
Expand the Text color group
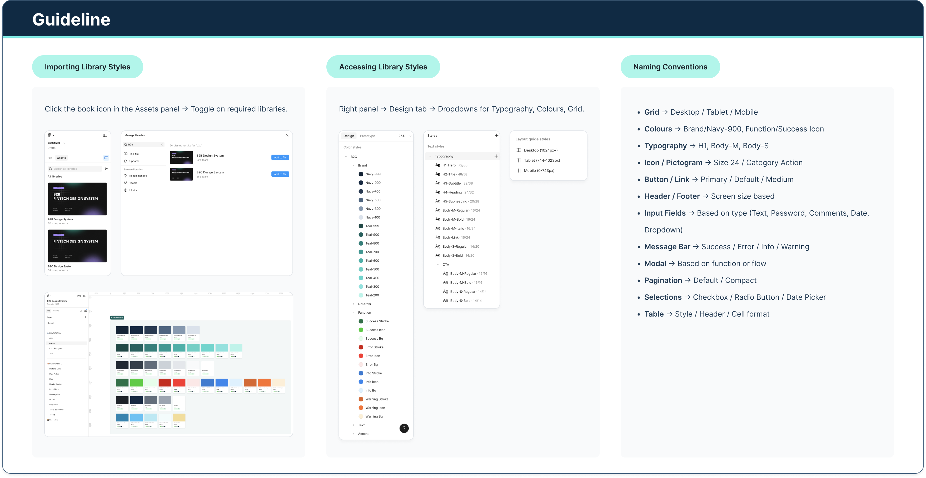[x=353, y=425]
